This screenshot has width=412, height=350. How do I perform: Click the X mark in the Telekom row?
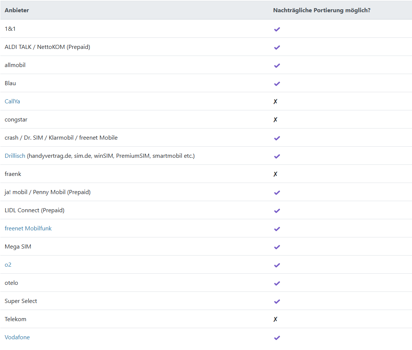[x=275, y=319]
